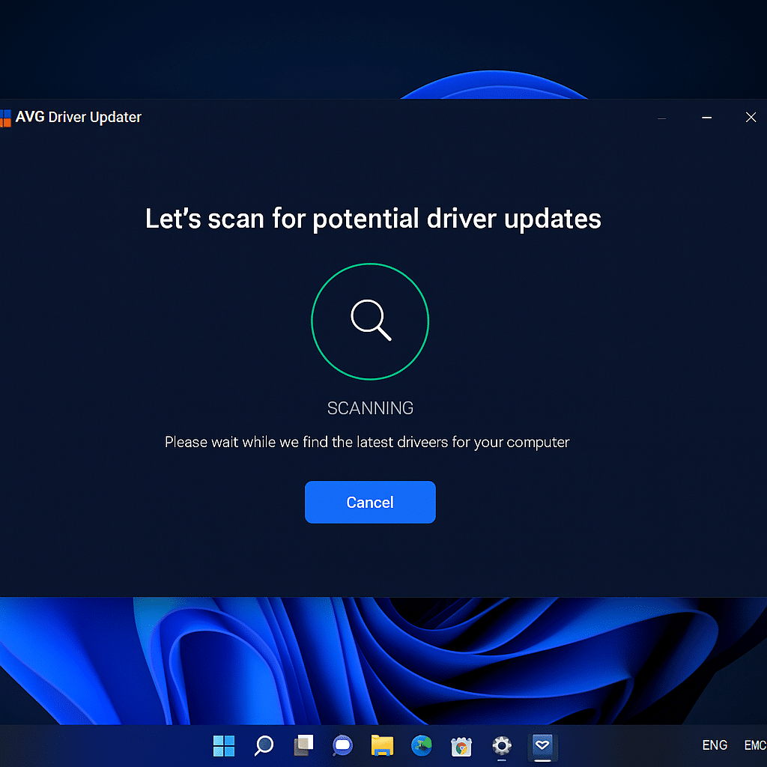This screenshot has height=767, width=767.
Task: Minimize the AVG Driver Updater window
Action: pos(706,117)
